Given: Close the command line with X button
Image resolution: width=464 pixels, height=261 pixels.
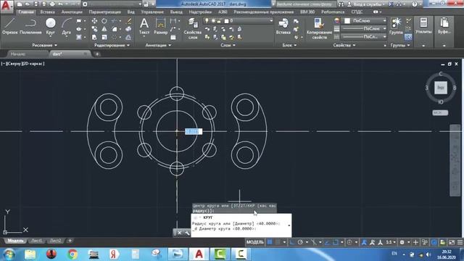Looking at the screenshot, I should coord(179,233).
